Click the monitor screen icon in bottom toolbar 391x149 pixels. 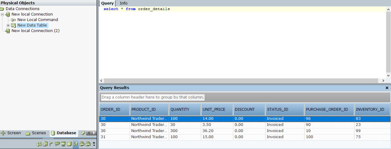click(63, 144)
